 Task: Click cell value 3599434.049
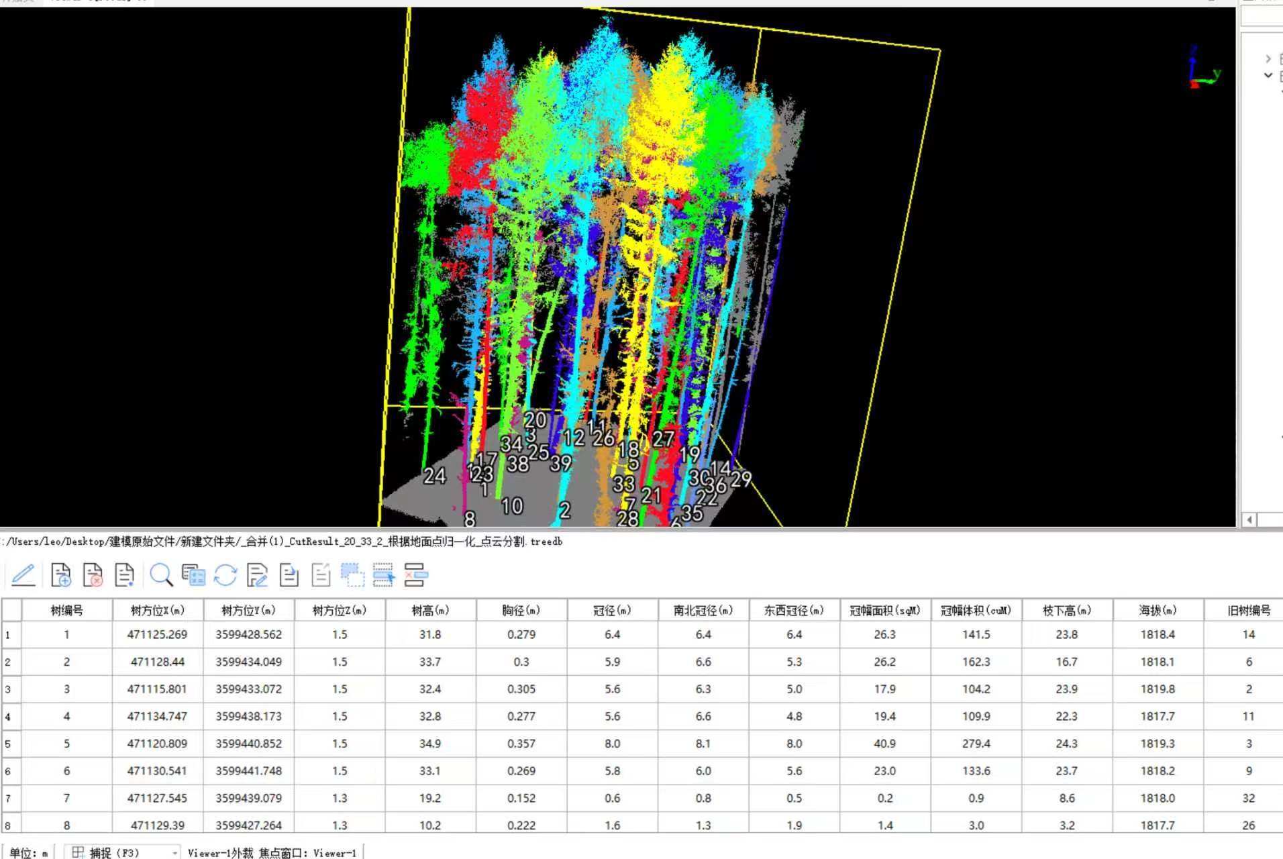click(249, 662)
